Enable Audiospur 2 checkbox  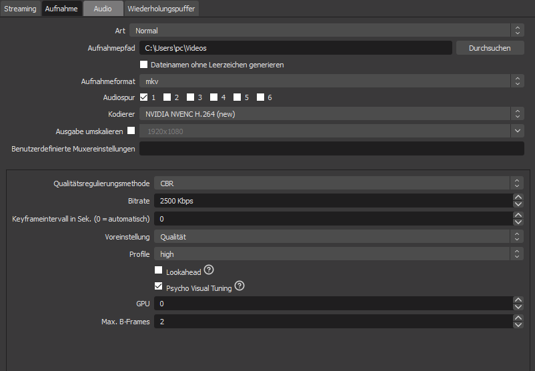(167, 97)
